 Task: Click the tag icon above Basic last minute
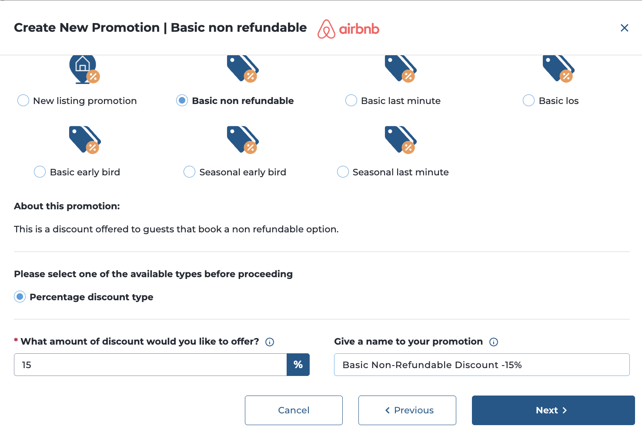click(x=401, y=69)
